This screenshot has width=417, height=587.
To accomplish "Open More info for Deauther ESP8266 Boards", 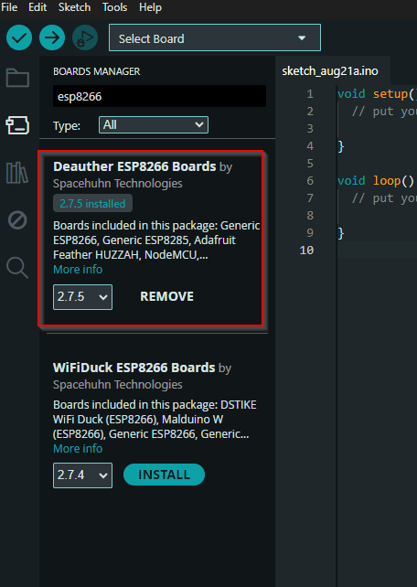I will coord(78,270).
